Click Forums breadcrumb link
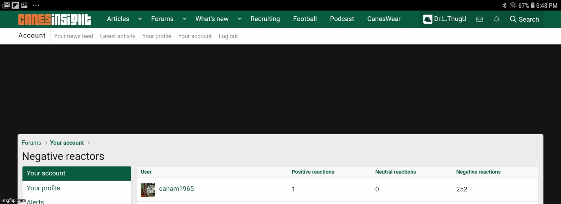 point(31,143)
